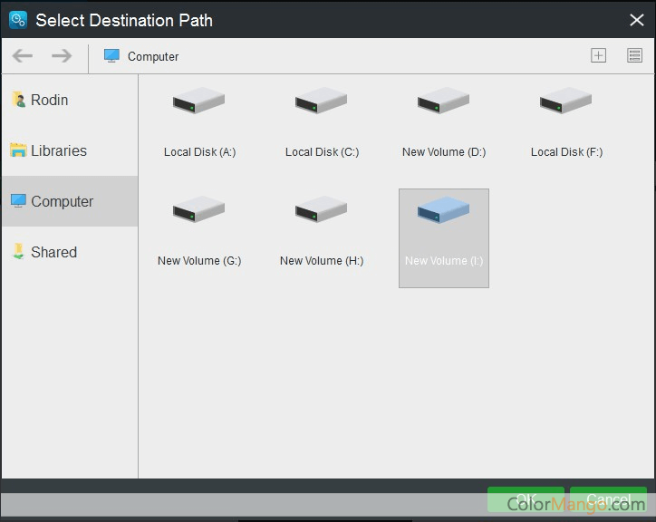Open the Rodin user folder in sidebar

[x=49, y=100]
